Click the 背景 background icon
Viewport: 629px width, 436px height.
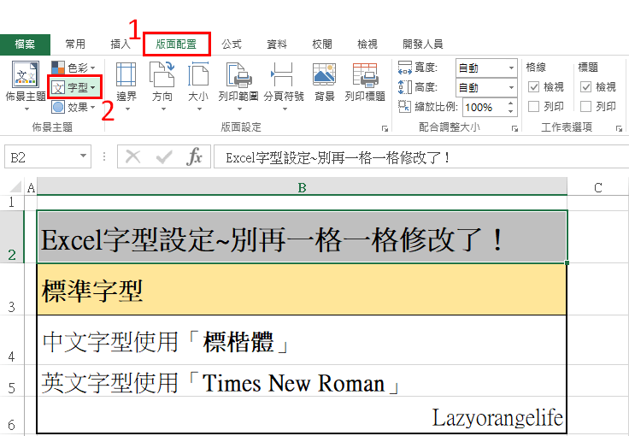click(x=324, y=83)
